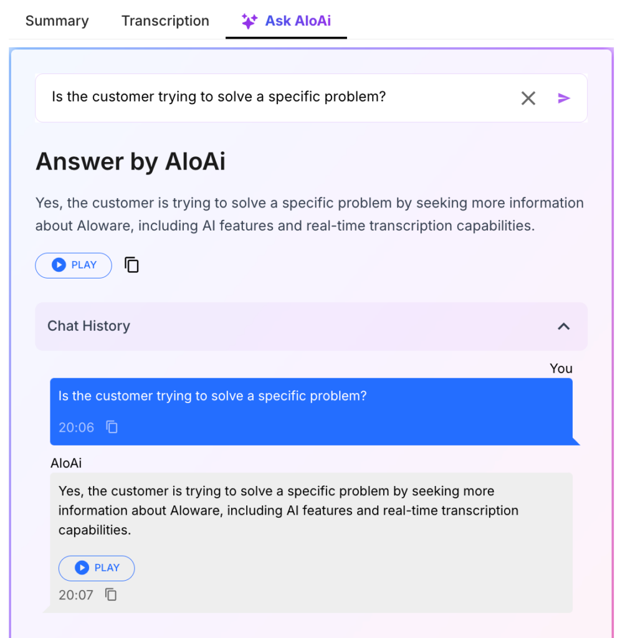Switch to the Summary tab
The width and height of the screenshot is (625, 638).
point(57,21)
